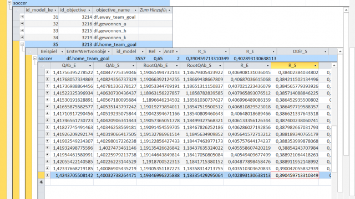Open ErsterWertvonobje column dropdown

point(109,51)
